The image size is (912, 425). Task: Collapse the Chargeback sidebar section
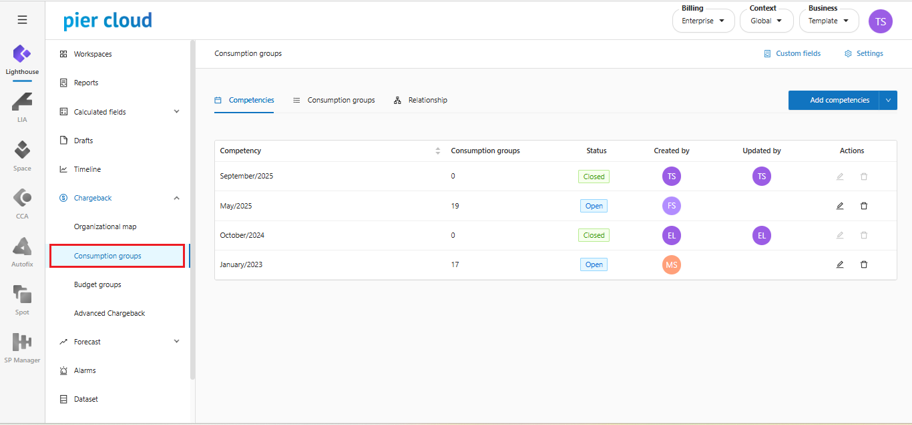point(176,198)
